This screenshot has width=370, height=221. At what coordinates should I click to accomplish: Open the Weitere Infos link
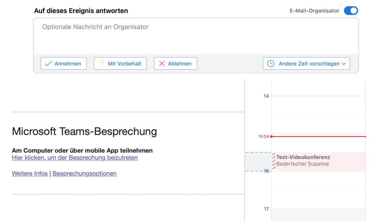point(30,174)
